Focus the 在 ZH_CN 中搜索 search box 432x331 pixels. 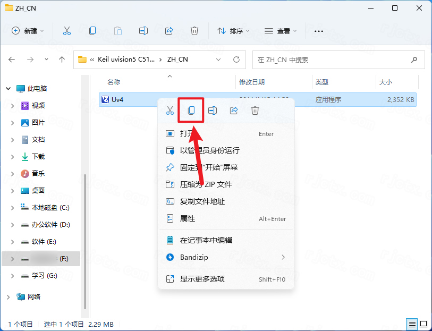(338, 60)
